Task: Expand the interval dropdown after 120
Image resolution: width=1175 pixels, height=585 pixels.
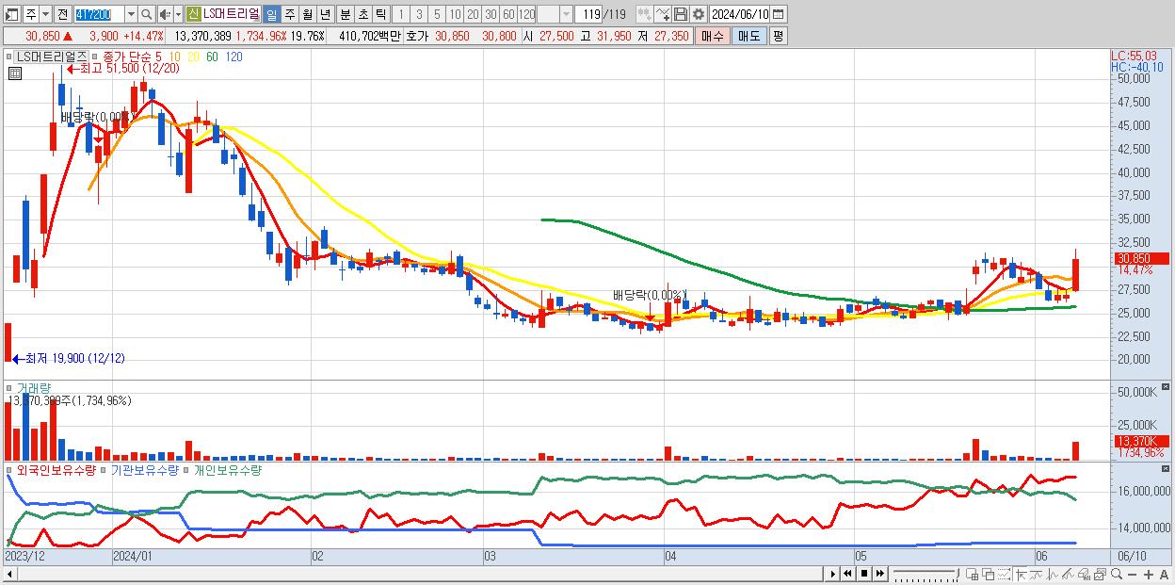Action: 566,14
